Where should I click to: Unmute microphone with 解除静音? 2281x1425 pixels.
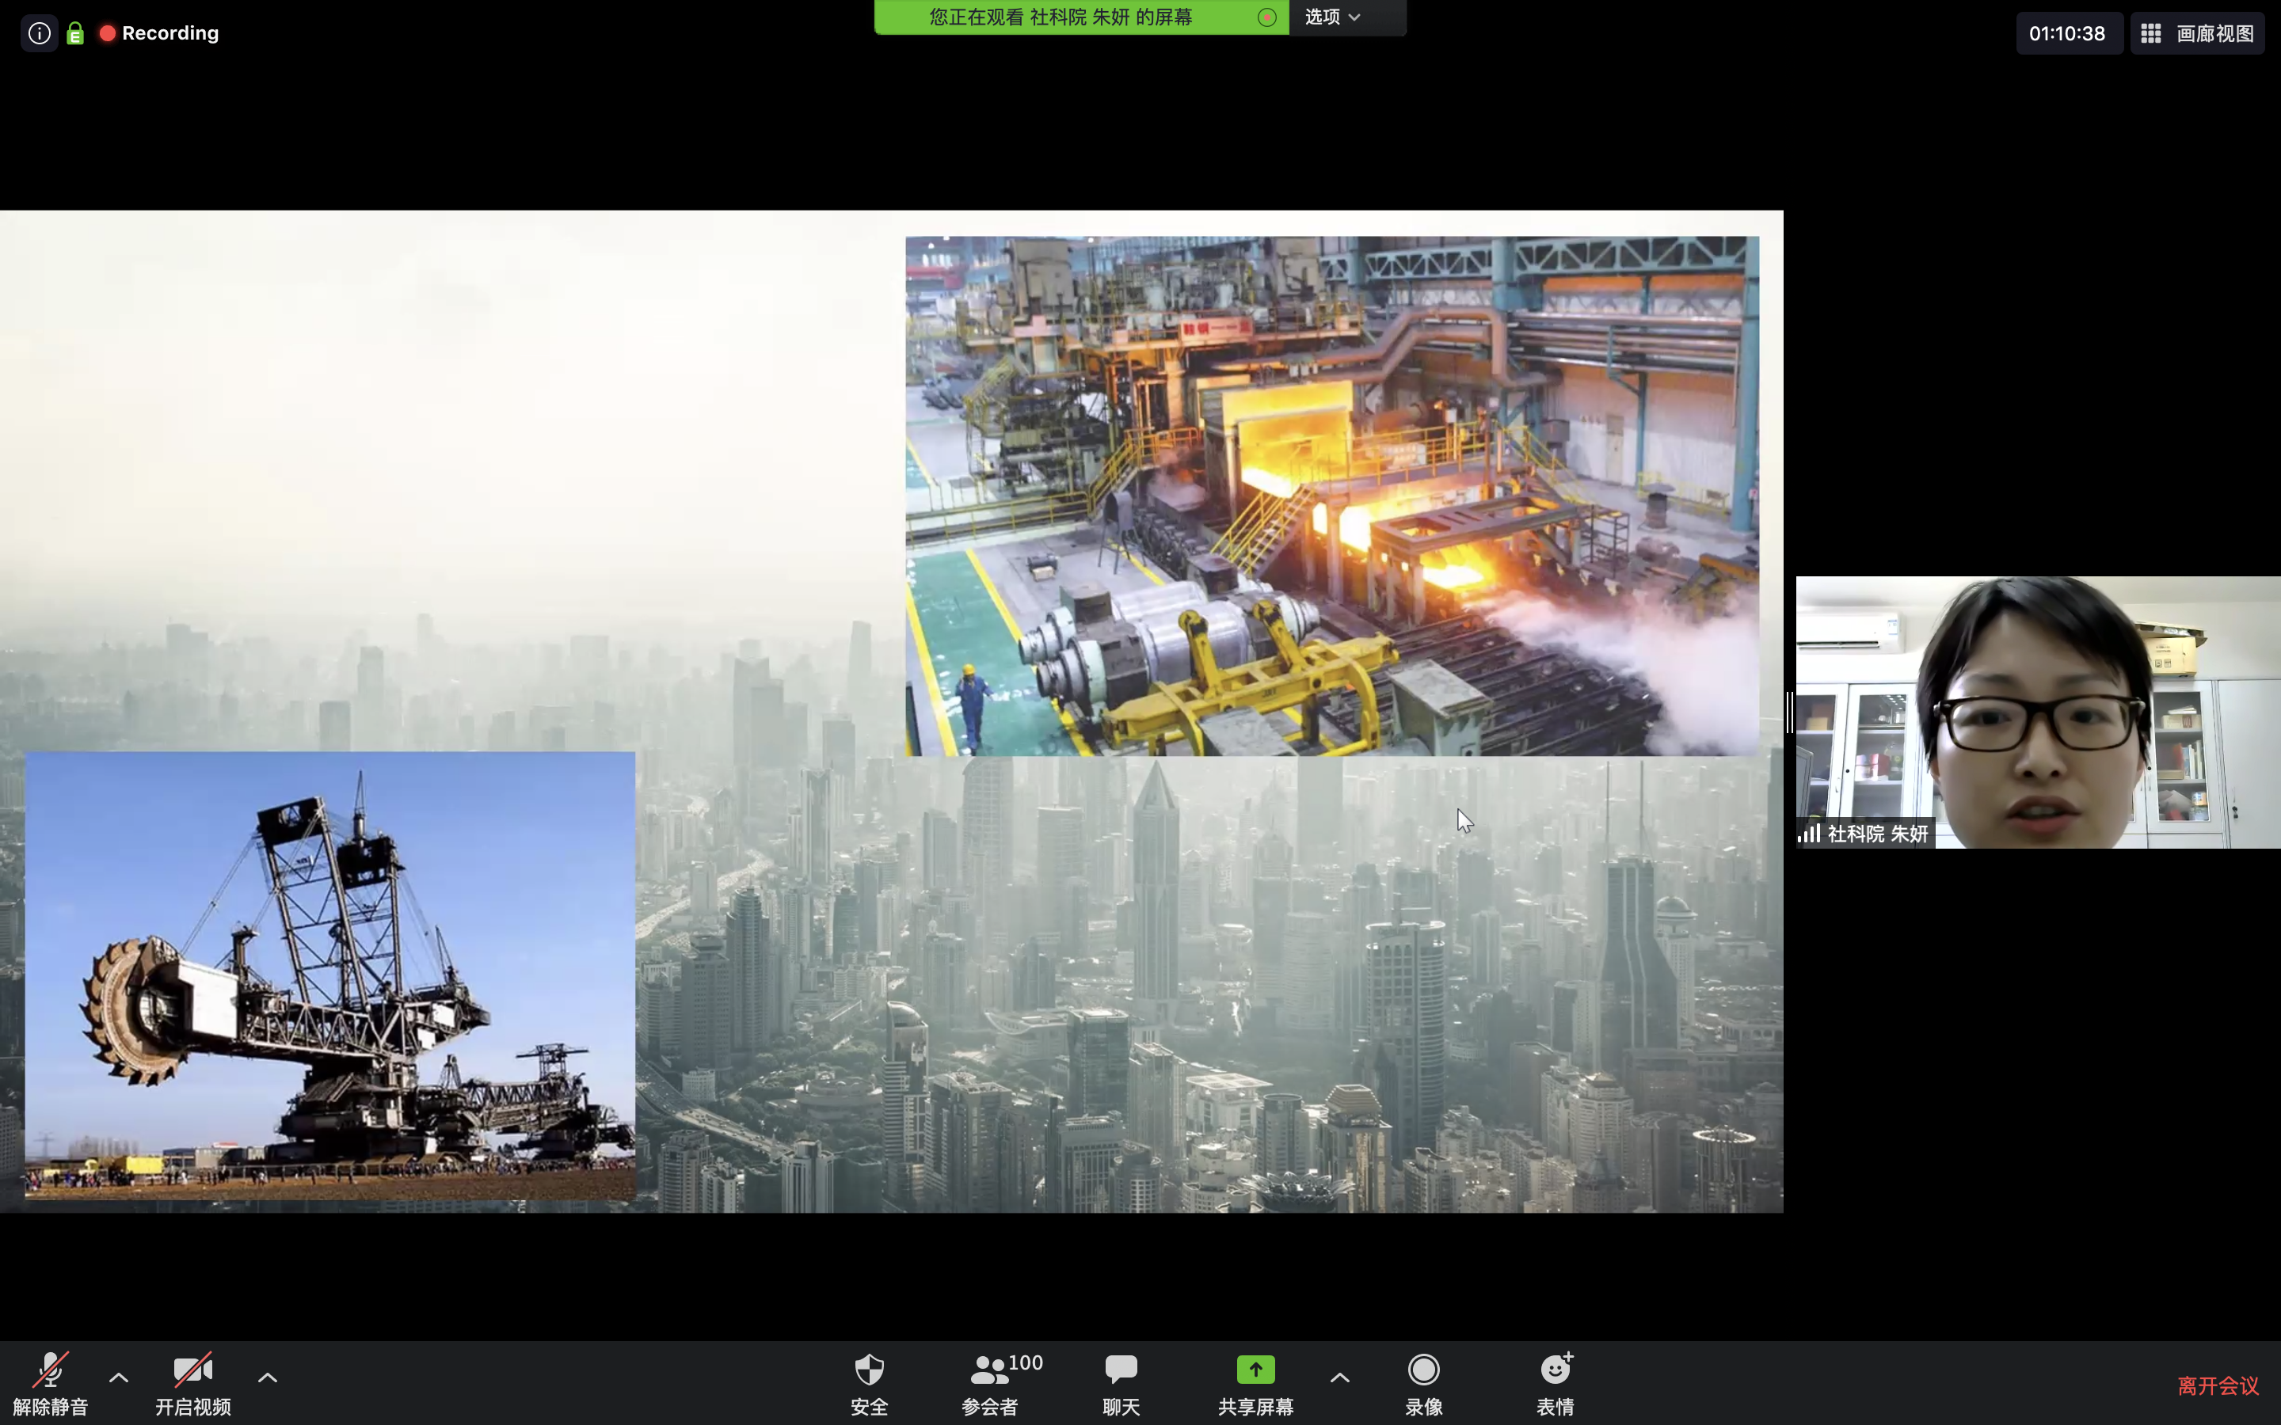50,1381
